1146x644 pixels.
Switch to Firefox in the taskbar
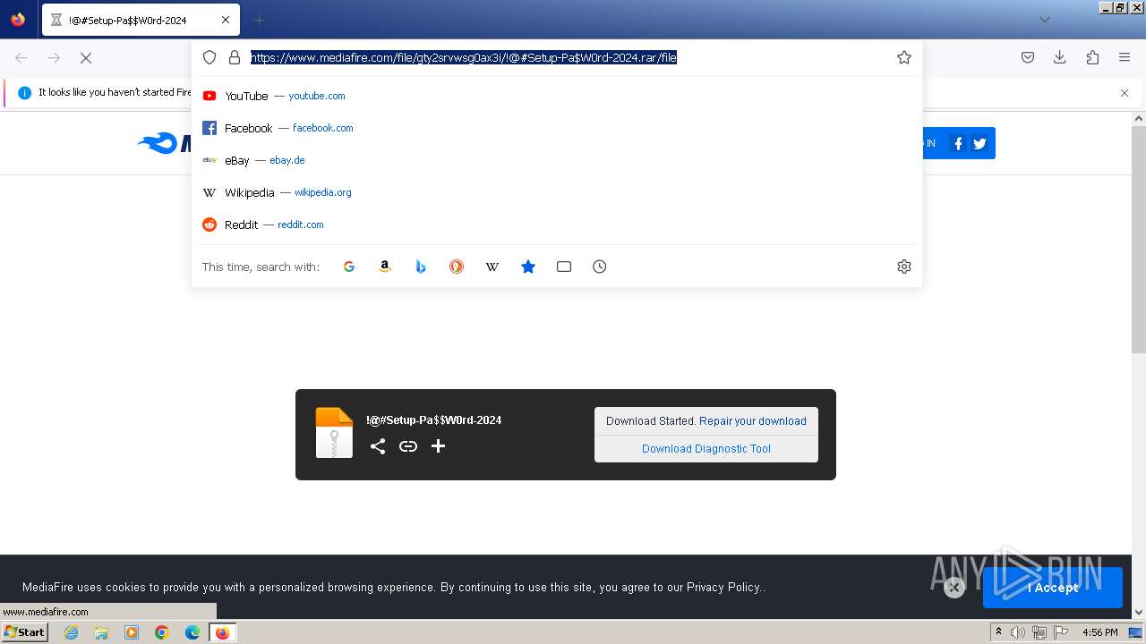click(x=222, y=632)
